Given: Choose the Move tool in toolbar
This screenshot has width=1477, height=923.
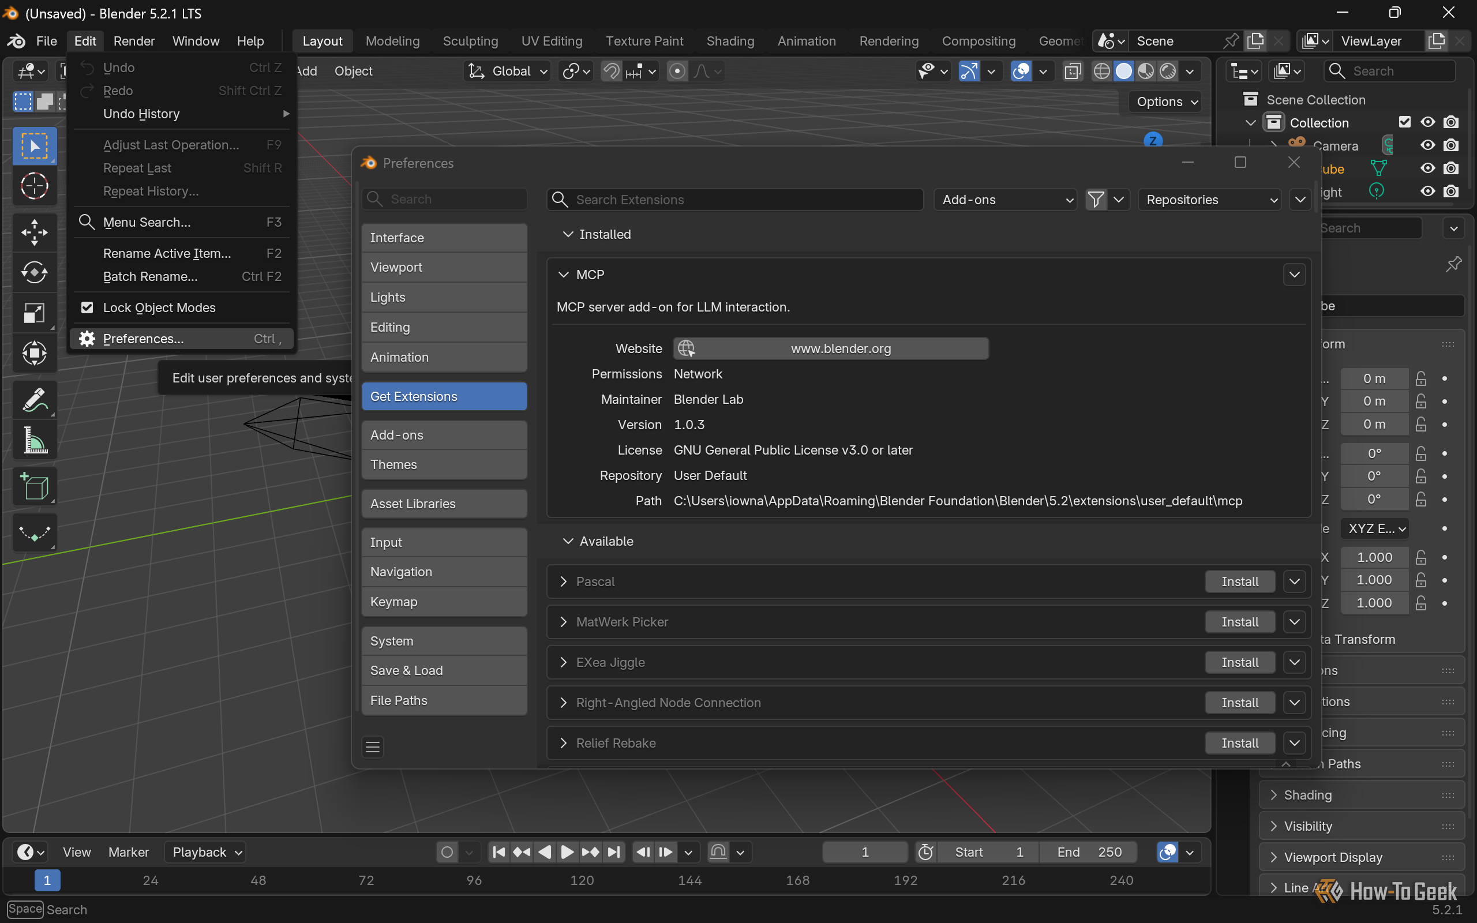Looking at the screenshot, I should tap(35, 232).
